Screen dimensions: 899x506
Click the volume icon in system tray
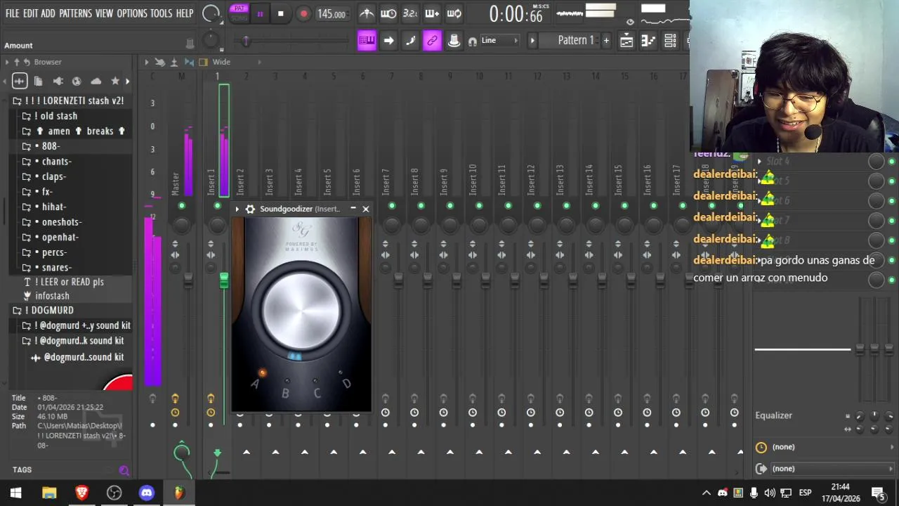coord(770,493)
